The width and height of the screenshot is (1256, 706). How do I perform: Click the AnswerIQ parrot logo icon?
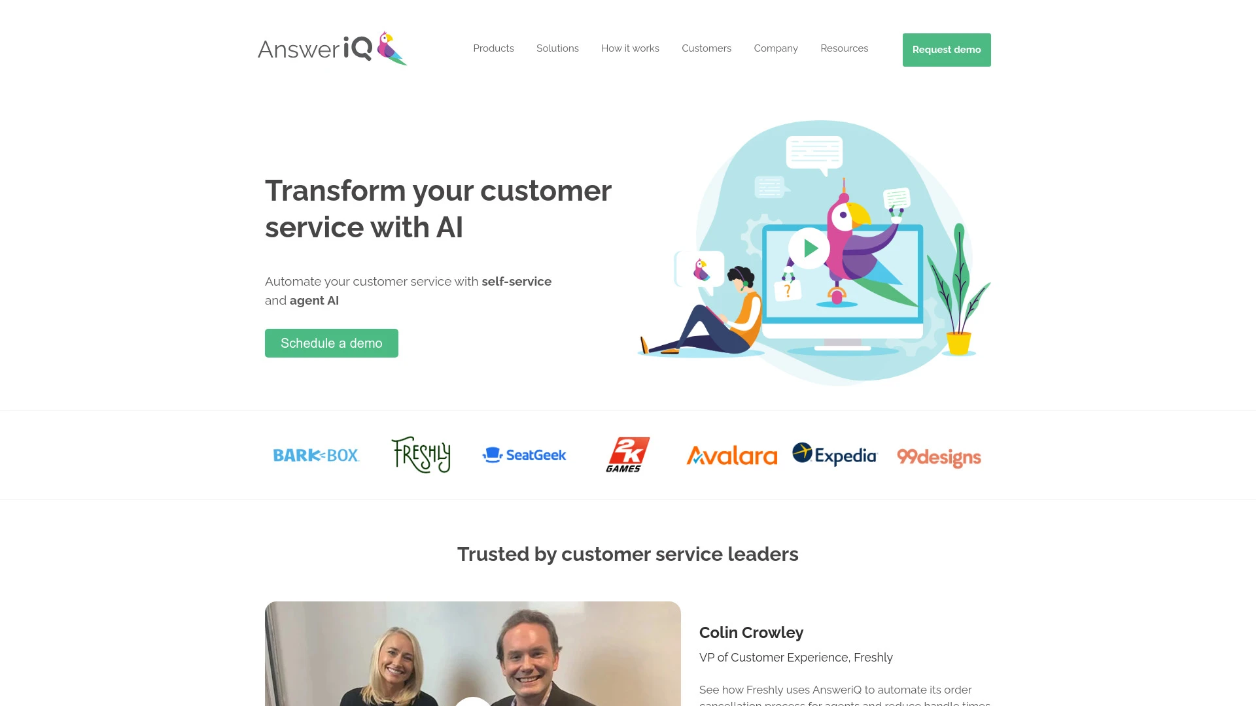(x=388, y=48)
